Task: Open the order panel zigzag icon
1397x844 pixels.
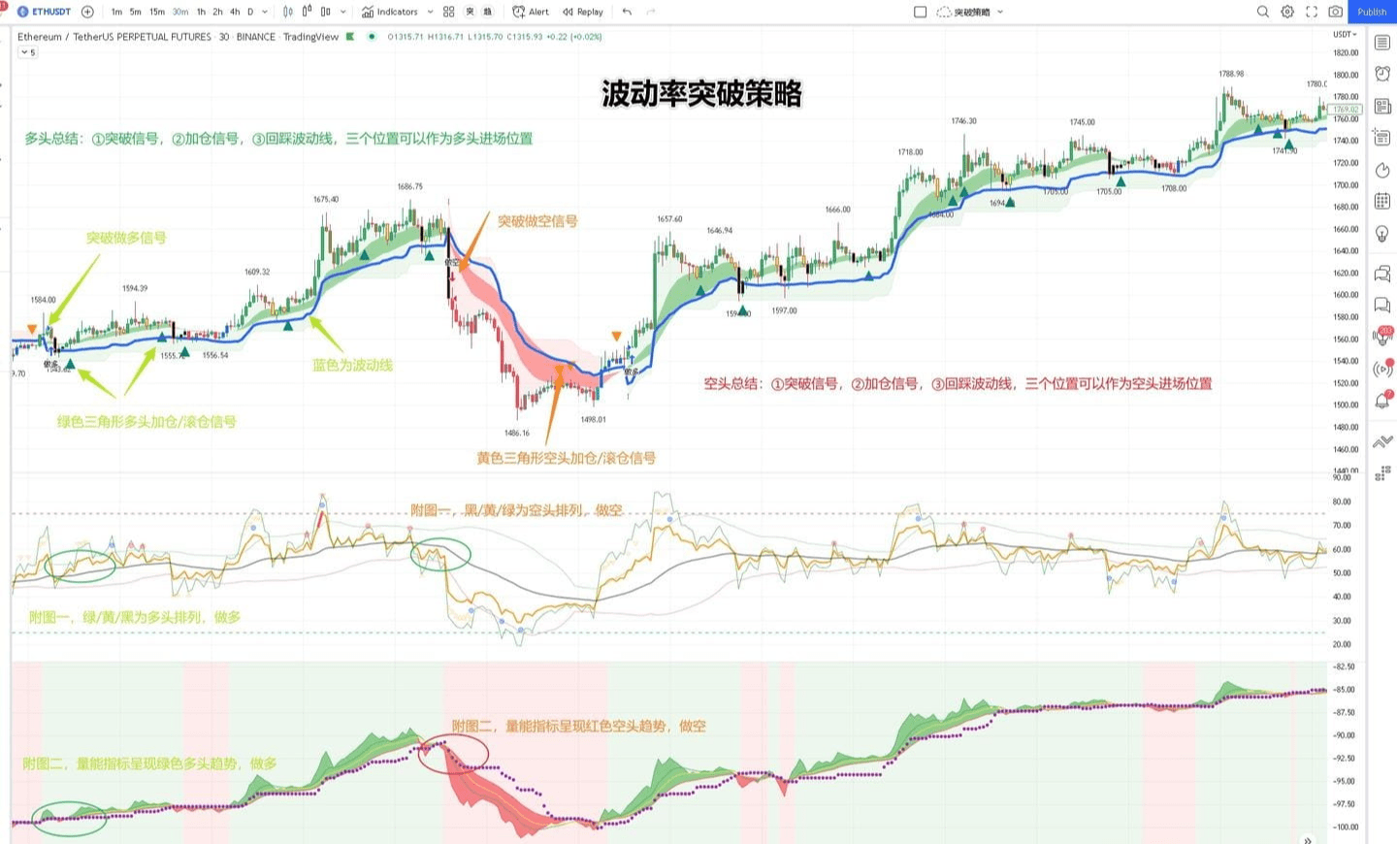Action: click(x=1382, y=441)
